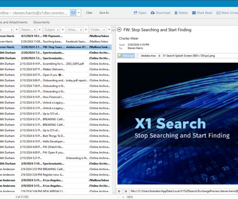The image size is (238, 199).
Task: Click the yellow Message folder icon
Action: (x=120, y=56)
